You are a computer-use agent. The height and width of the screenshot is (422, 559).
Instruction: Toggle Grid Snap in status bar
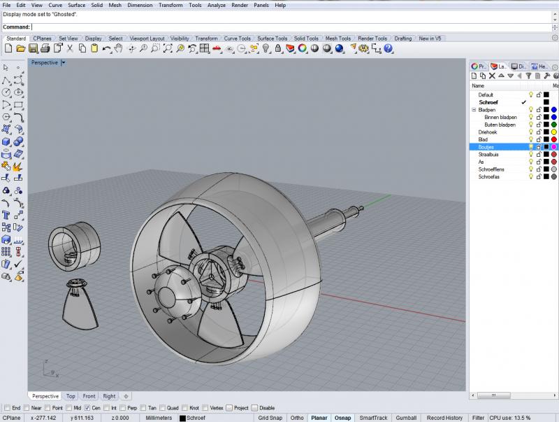270,418
